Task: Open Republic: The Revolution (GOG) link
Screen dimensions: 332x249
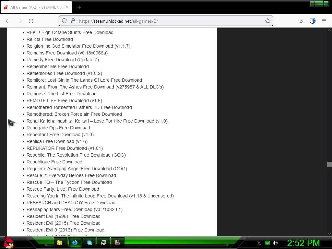Action: point(76,155)
